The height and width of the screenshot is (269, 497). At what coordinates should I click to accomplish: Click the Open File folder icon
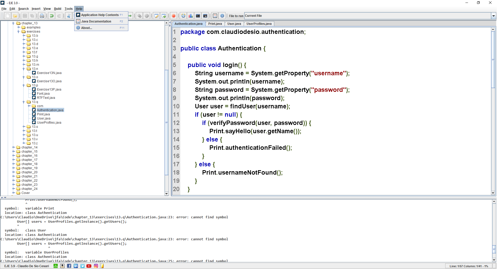point(15,16)
